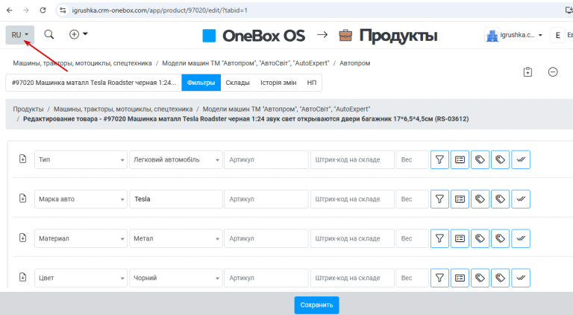Open the #97020 Машинка product tab
Viewport: 573px width, 315px height.
tap(93, 83)
